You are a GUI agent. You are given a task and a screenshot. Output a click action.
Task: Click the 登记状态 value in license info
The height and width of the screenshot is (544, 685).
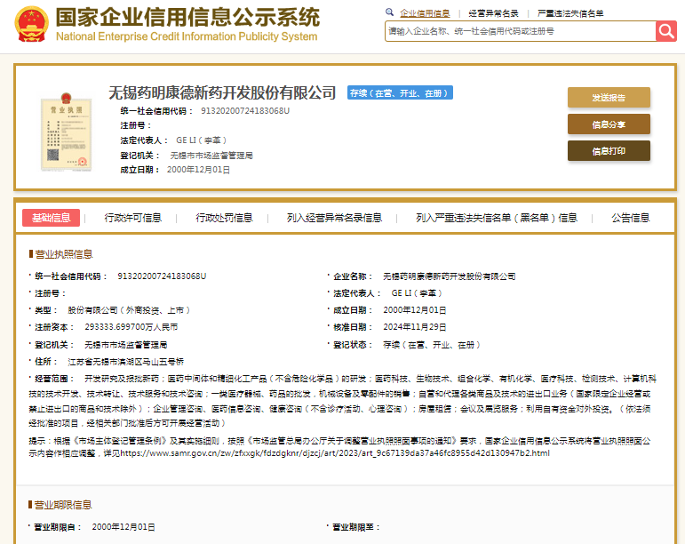pyautogui.click(x=432, y=345)
